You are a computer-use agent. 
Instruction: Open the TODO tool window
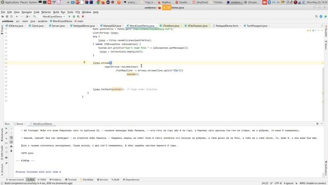coord(42,179)
